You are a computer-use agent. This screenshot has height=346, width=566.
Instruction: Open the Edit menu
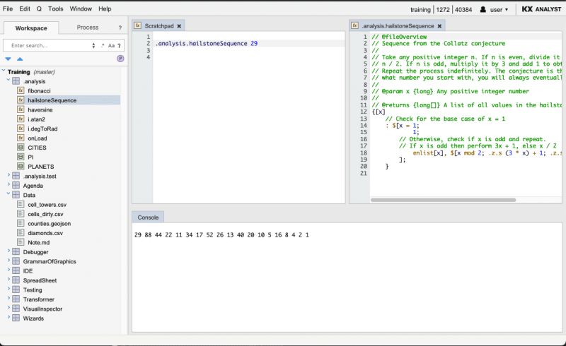25,8
